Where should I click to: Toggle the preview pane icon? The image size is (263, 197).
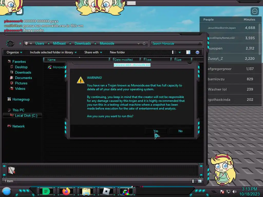pos(188,52)
